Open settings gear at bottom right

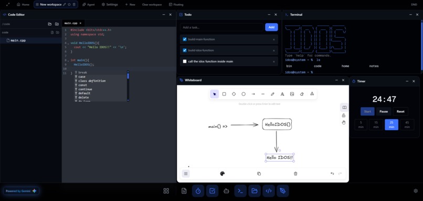pos(416,191)
